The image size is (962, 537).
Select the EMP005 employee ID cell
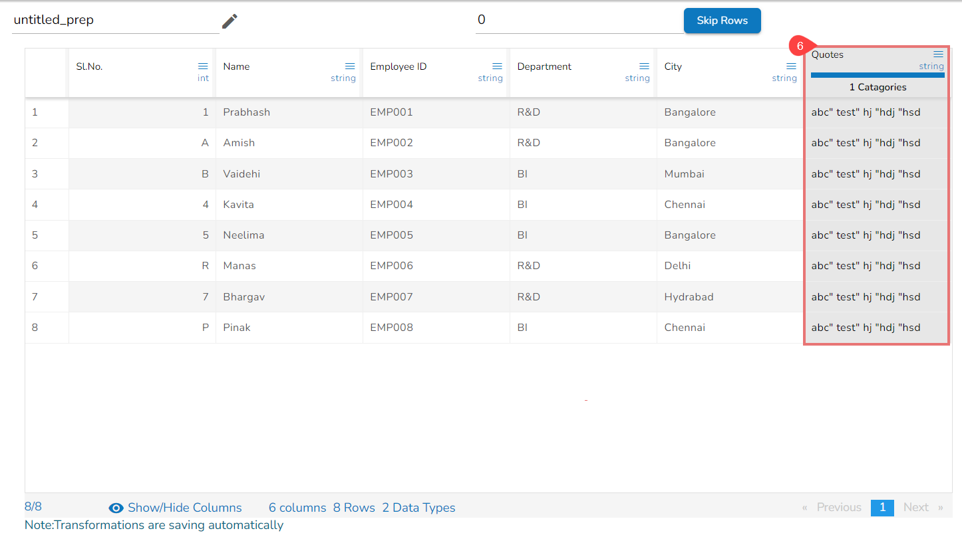pos(391,235)
